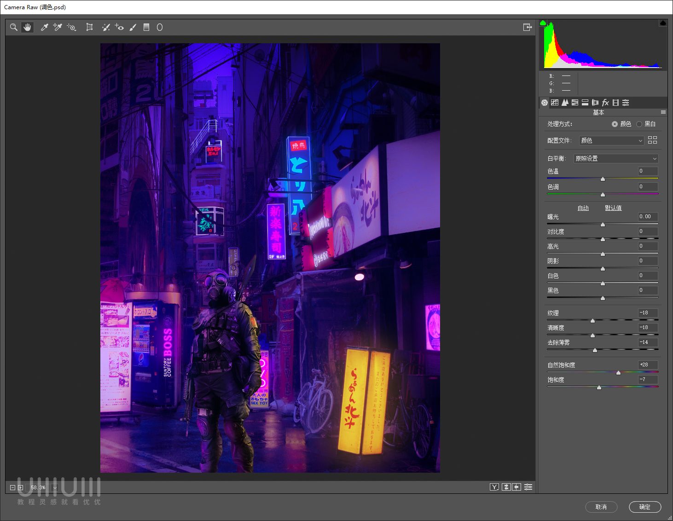Open the 白平衡 white balance dropdown
Viewport: 673px width, 521px height.
coord(616,158)
